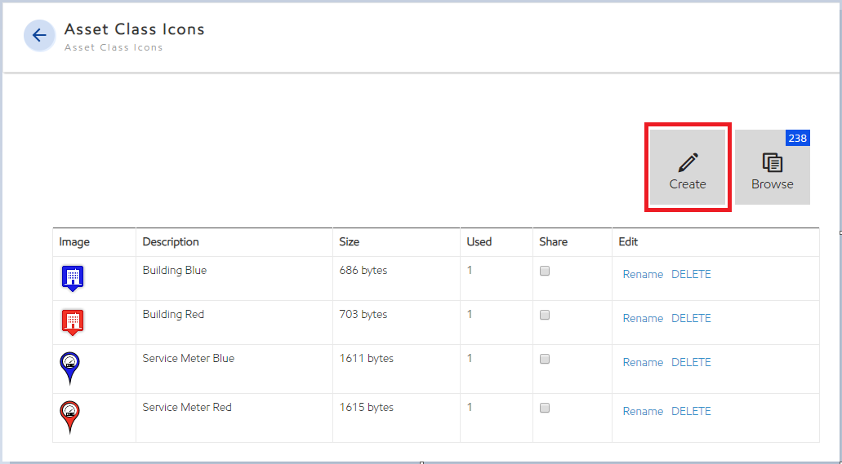Open Browse icon library
The image size is (842, 464).
tap(772, 168)
